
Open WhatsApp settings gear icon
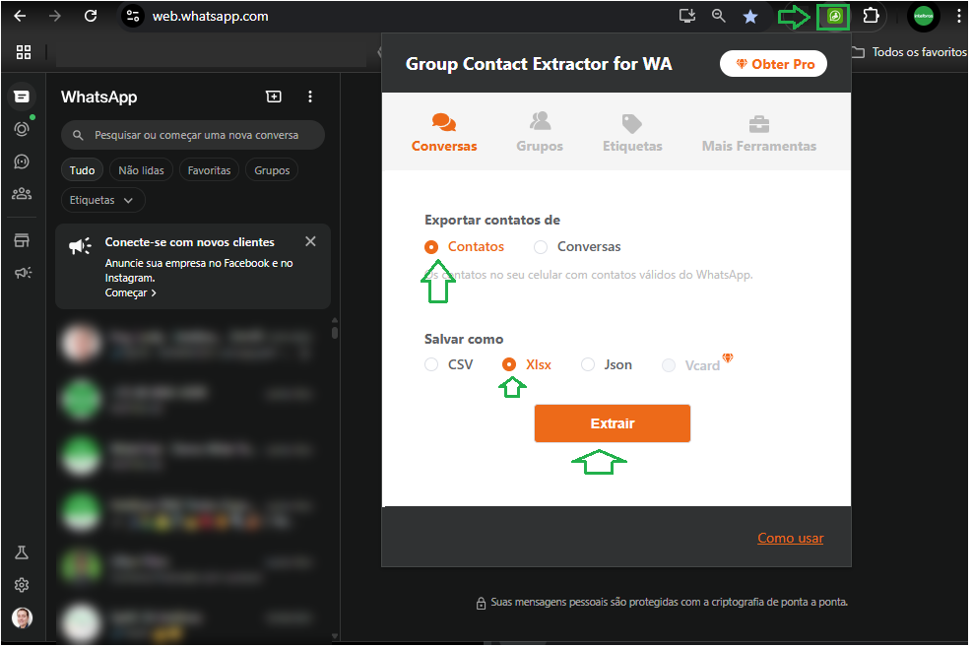tap(22, 585)
